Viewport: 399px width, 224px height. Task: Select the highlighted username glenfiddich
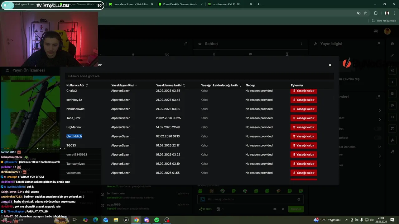[x=74, y=136]
